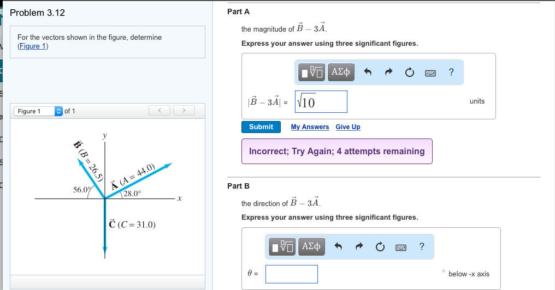Image resolution: width=555 pixels, height=290 pixels.
Task: Click the Part A heading
Action: point(238,11)
